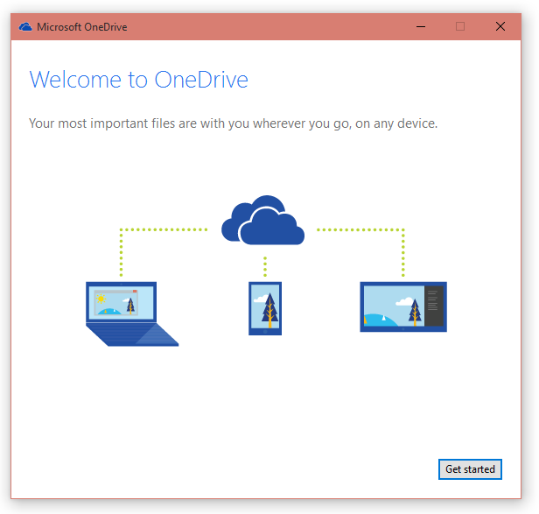Viewport: 539px width, 514px height.
Task: Click the 'Your most important files' description text
Action: click(x=233, y=123)
